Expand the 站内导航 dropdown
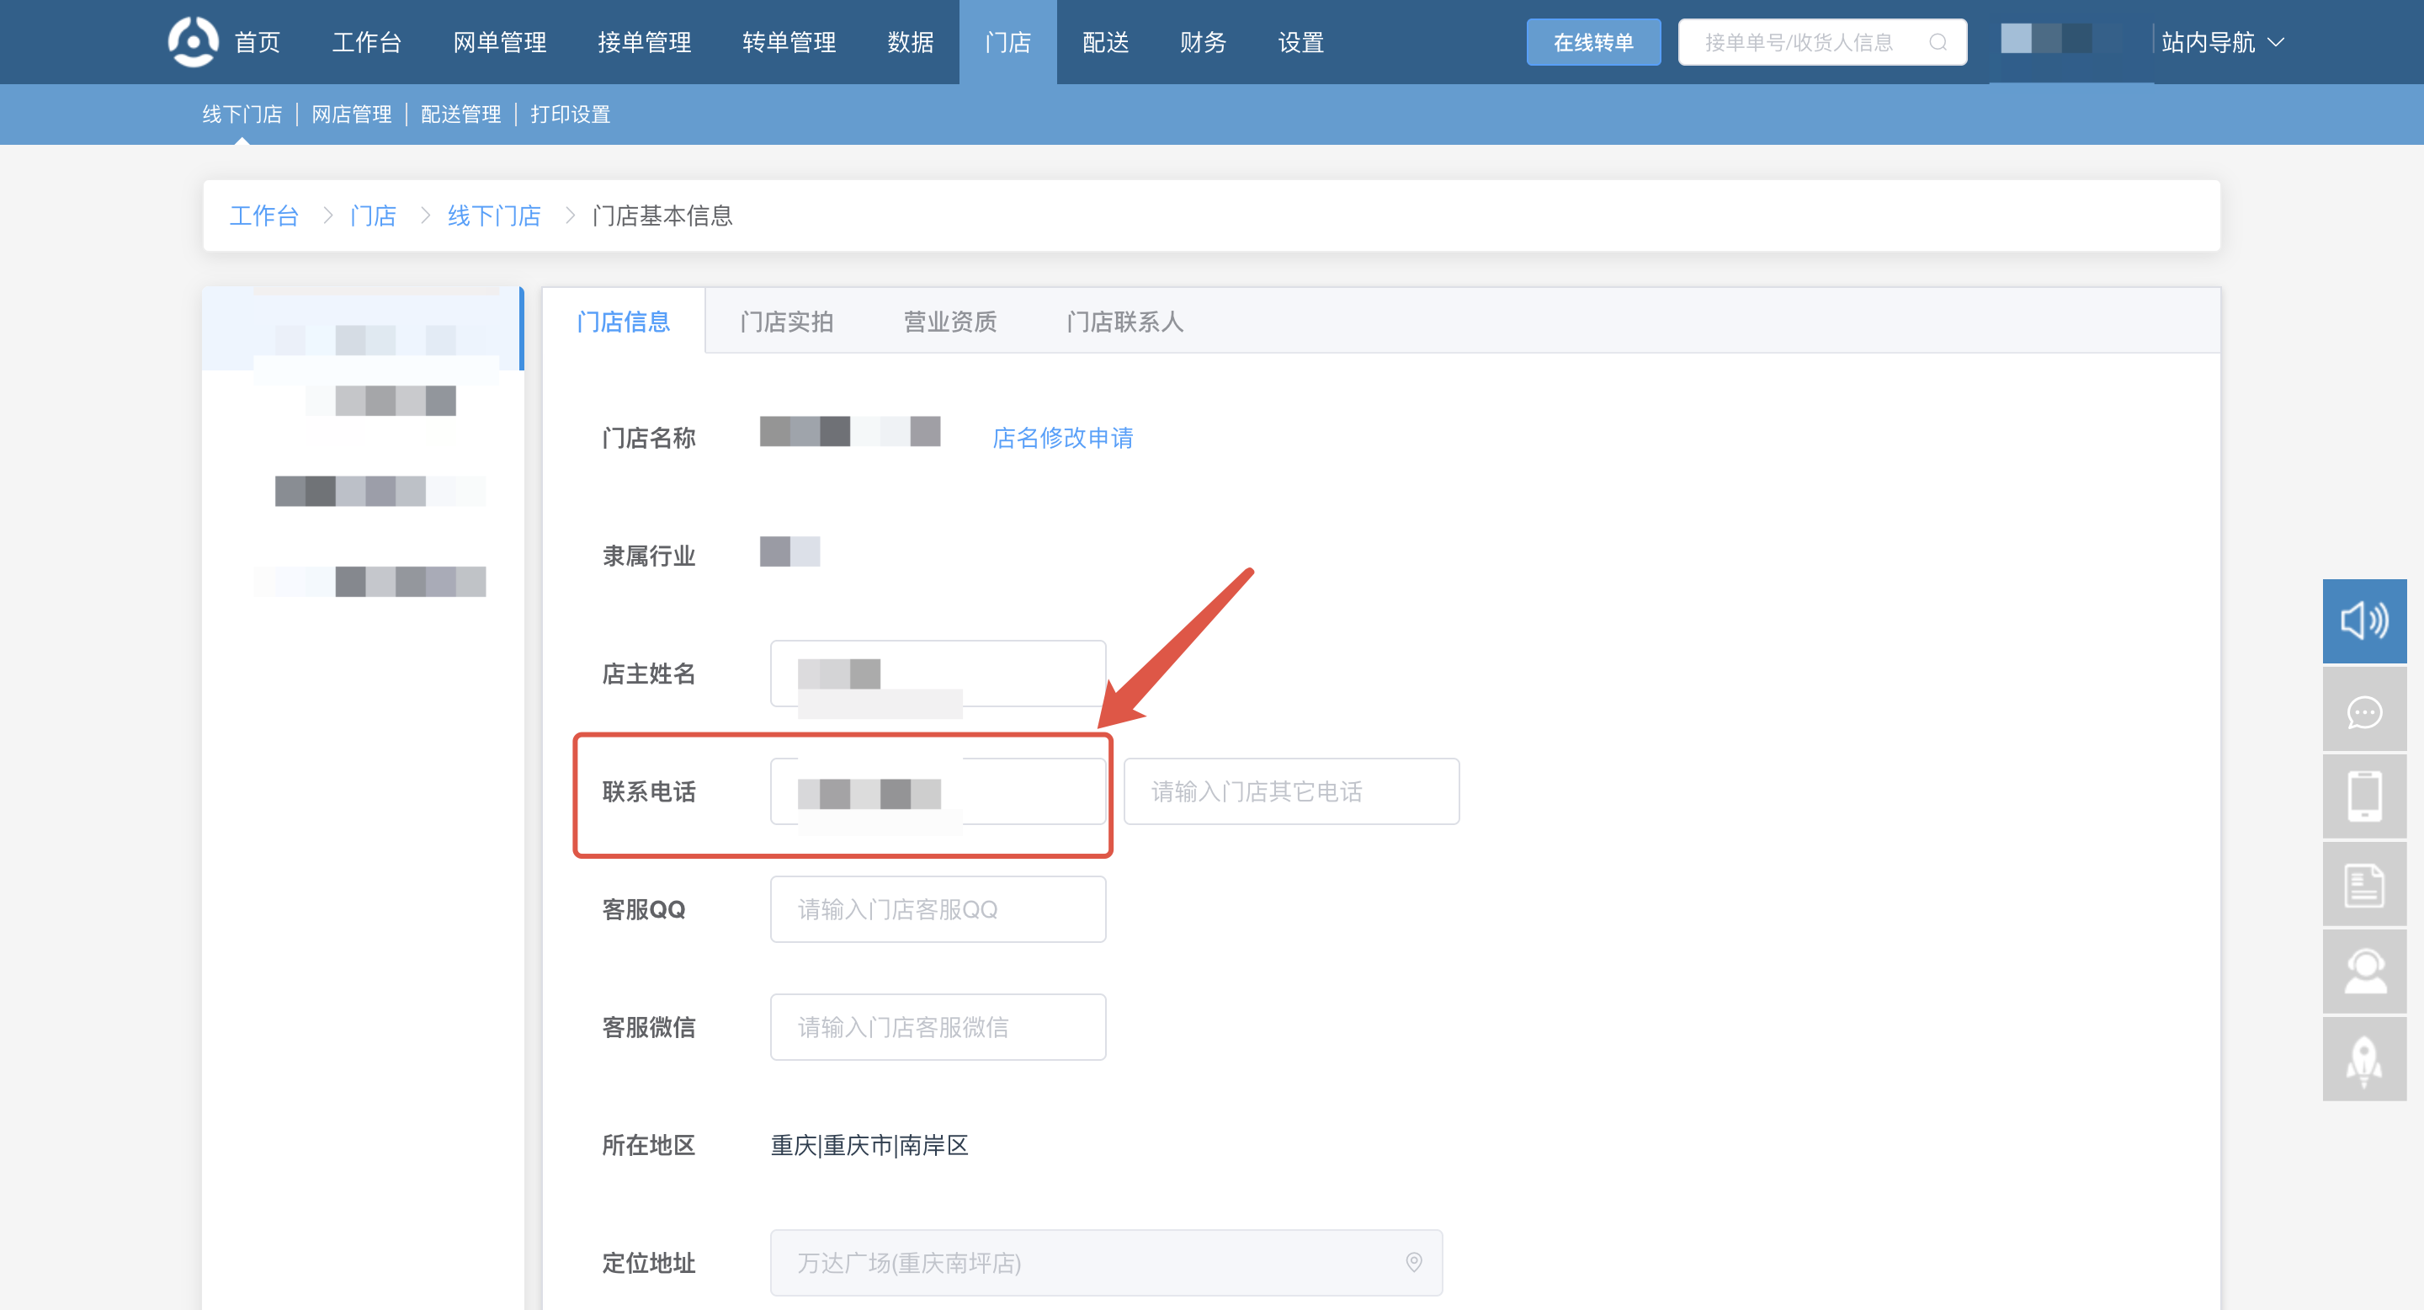 [2222, 42]
